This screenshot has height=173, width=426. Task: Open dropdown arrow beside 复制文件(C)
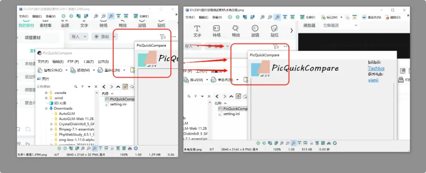(67, 70)
